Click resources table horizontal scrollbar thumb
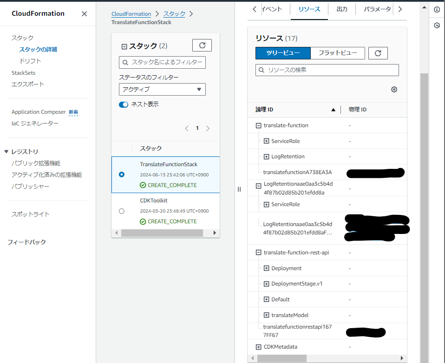This screenshot has width=445, height=363. click(281, 358)
